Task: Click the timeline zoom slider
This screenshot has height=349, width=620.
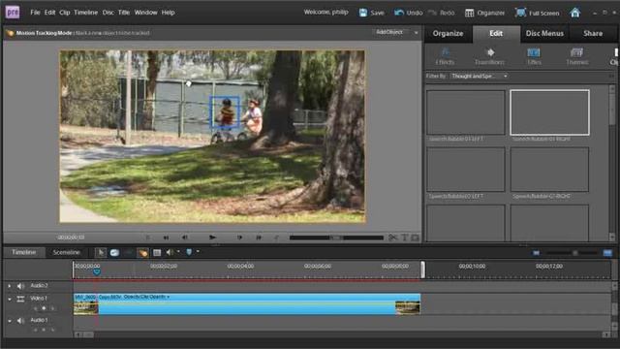Action: pos(572,252)
